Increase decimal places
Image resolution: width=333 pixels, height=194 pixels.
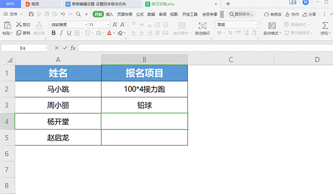(246, 33)
